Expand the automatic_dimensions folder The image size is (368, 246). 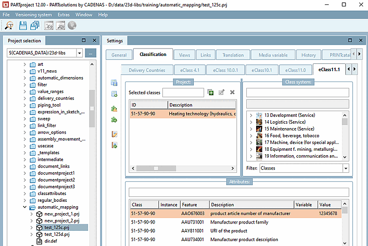25,78
